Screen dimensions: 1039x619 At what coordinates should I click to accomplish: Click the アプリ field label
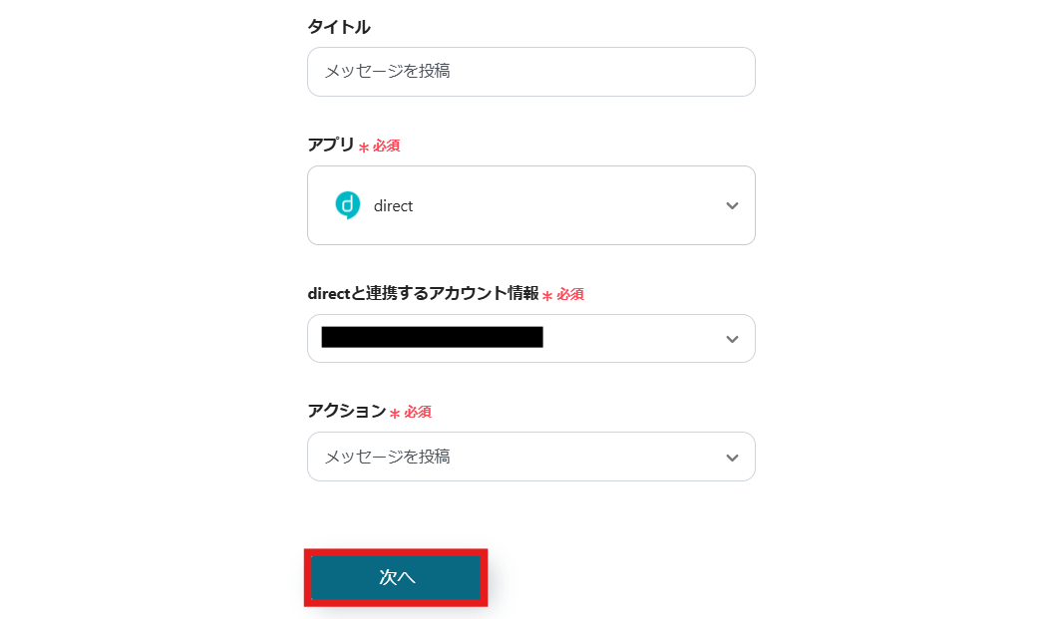point(331,145)
